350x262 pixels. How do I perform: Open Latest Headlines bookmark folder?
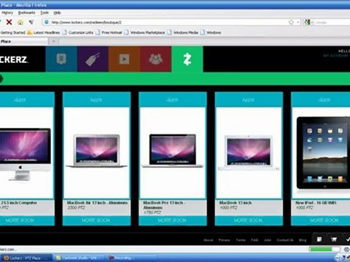click(x=43, y=32)
